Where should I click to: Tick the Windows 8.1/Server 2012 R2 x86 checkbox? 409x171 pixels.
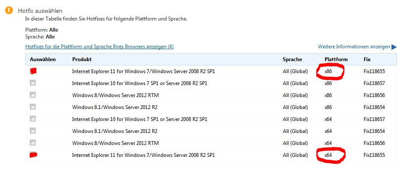coord(33,107)
